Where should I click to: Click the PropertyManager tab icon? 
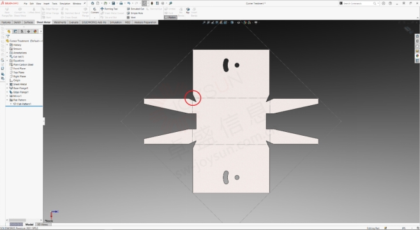pyautogui.click(x=15, y=31)
